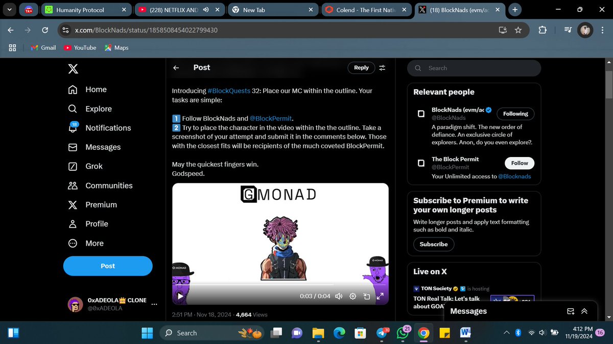The height and width of the screenshot is (344, 613).
Task: Open the media control icon in Chrome toolbar
Action: 568,30
